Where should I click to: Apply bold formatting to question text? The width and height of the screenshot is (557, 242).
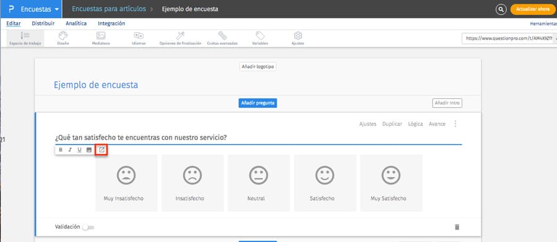[61, 150]
